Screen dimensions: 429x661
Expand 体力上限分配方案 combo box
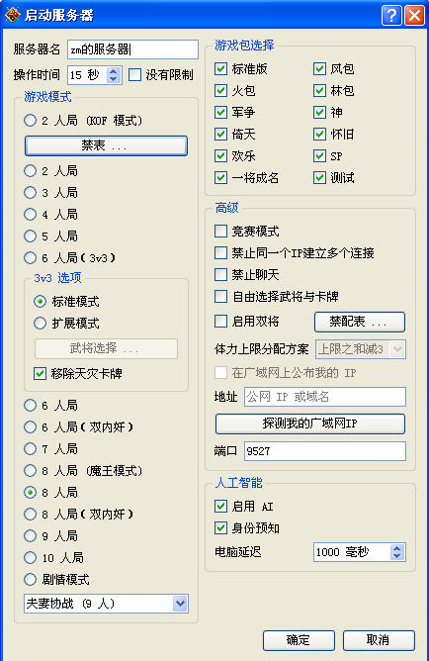pos(361,349)
